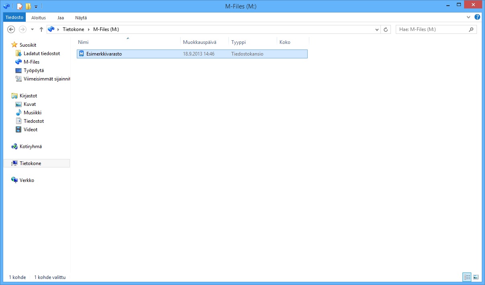Click the Tiedostokansio type cell
Image resolution: width=485 pixels, height=285 pixels.
tap(247, 54)
